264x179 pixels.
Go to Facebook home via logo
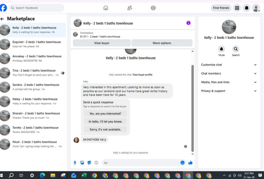(3, 8)
